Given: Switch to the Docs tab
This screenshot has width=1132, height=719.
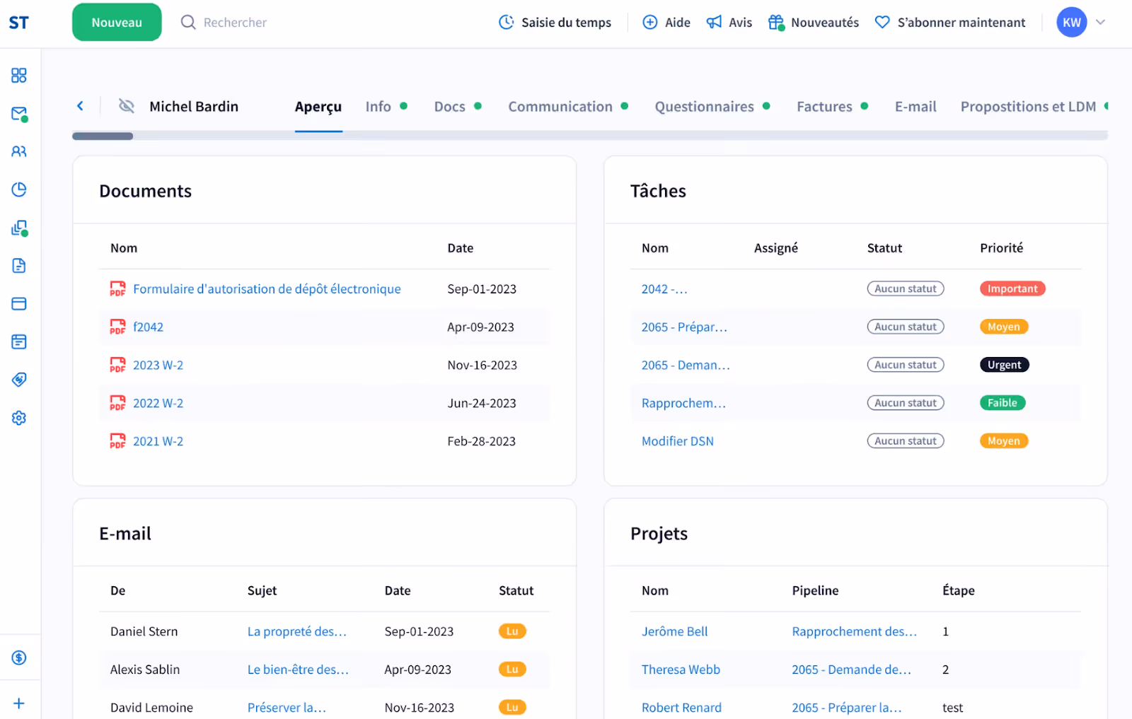Looking at the screenshot, I should (450, 107).
